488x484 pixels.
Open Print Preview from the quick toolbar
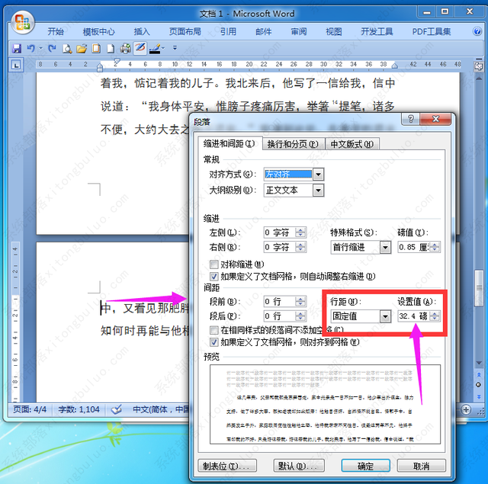point(67,48)
